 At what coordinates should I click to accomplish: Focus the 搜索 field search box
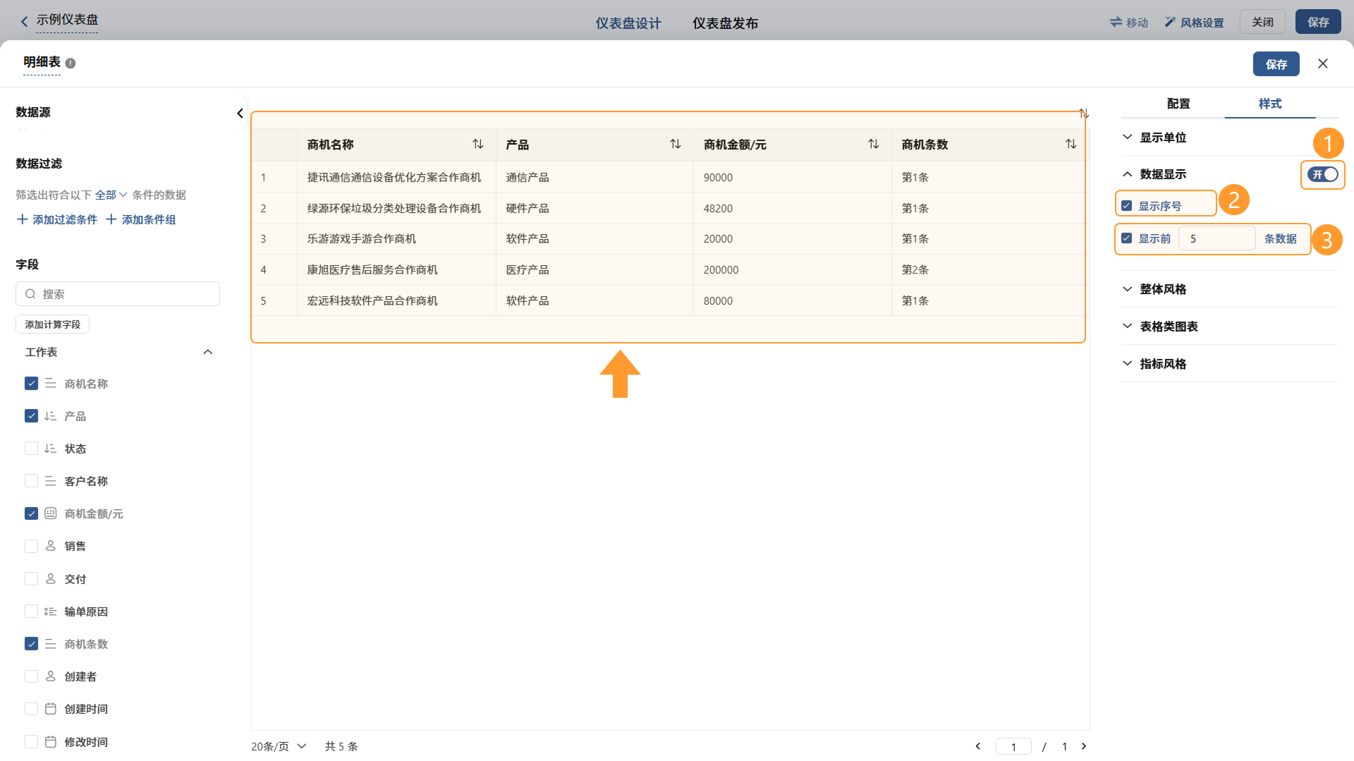(x=118, y=294)
